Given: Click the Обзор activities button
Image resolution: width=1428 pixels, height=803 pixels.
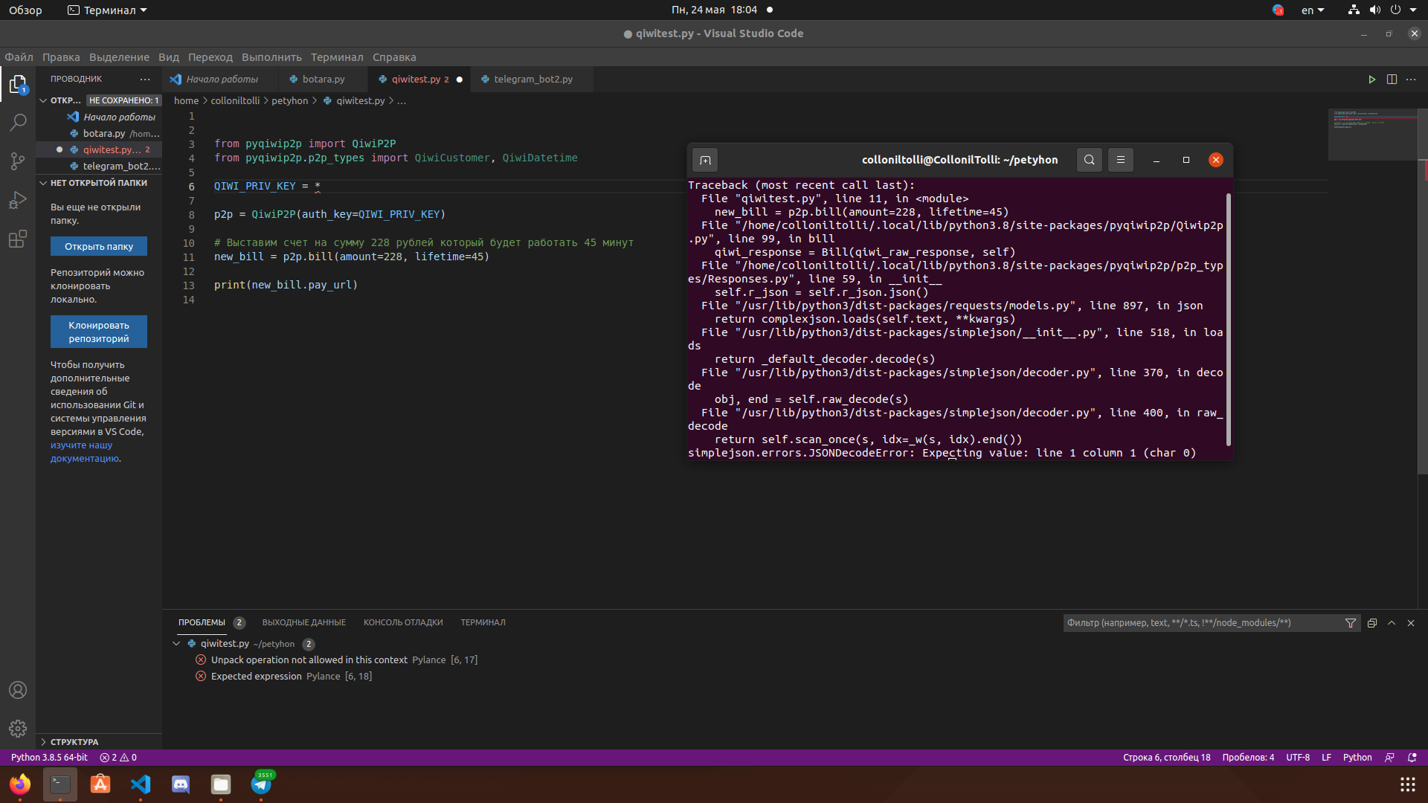Looking at the screenshot, I should click(x=25, y=10).
